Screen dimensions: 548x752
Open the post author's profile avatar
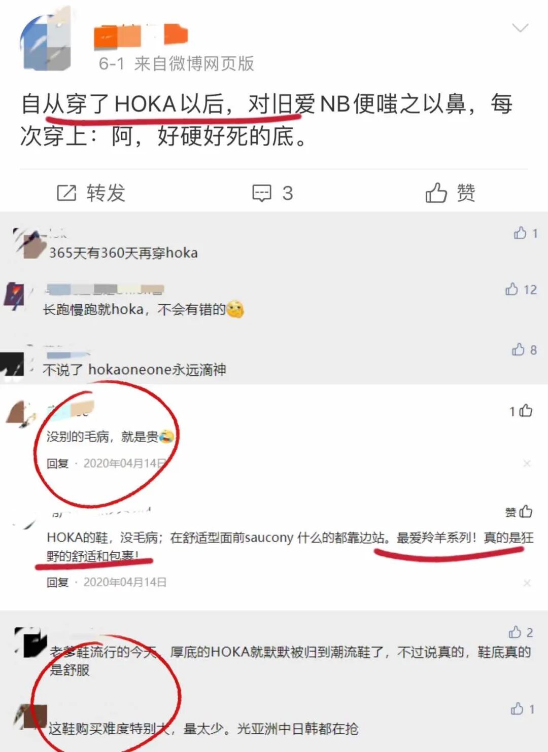tap(46, 42)
